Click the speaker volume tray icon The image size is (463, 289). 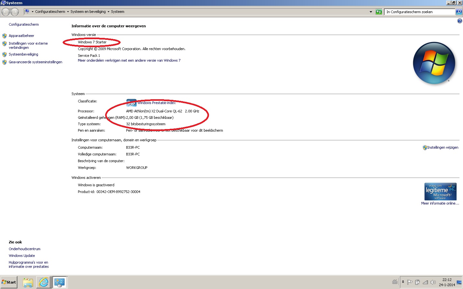[x=433, y=282]
